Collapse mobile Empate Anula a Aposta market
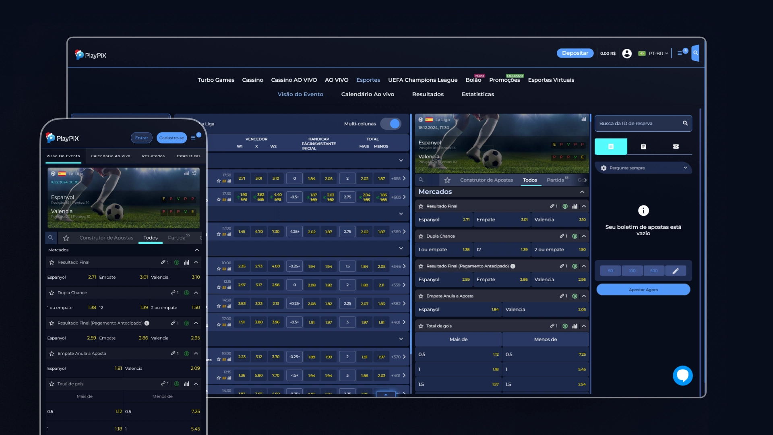Viewport: 773px width, 435px height. tap(196, 354)
